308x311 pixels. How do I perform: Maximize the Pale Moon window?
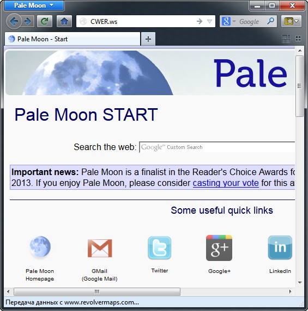[x=272, y=5]
